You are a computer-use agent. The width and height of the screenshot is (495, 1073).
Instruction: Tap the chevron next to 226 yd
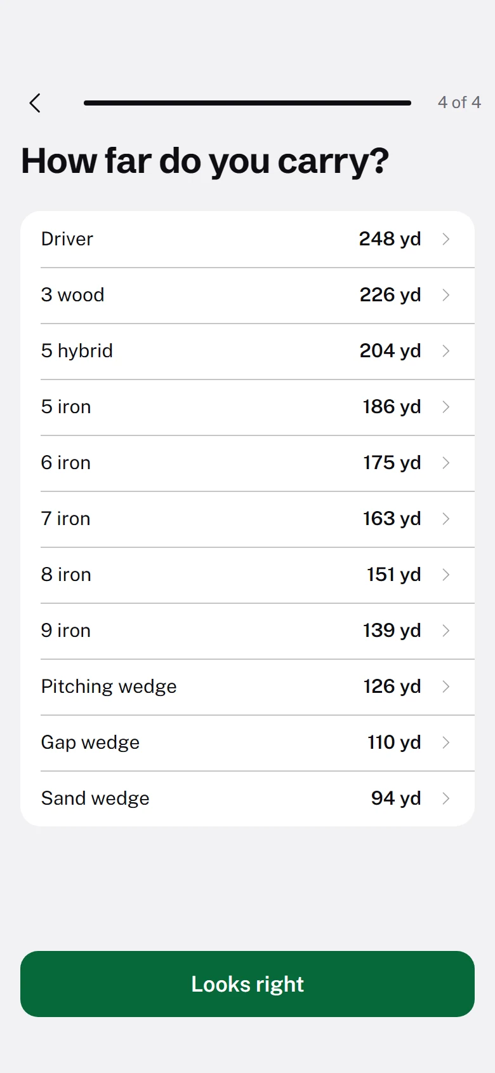point(446,295)
